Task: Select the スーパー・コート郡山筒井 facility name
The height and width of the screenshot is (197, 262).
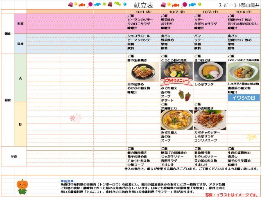Action: pos(239,5)
